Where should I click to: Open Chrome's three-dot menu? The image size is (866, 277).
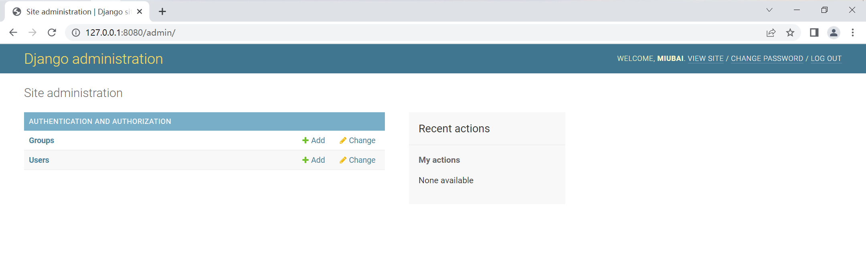pyautogui.click(x=853, y=32)
